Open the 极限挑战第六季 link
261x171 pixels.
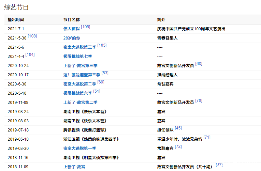coord(77,93)
